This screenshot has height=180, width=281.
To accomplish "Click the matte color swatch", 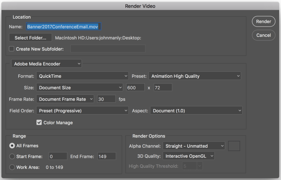I will point(234,146).
